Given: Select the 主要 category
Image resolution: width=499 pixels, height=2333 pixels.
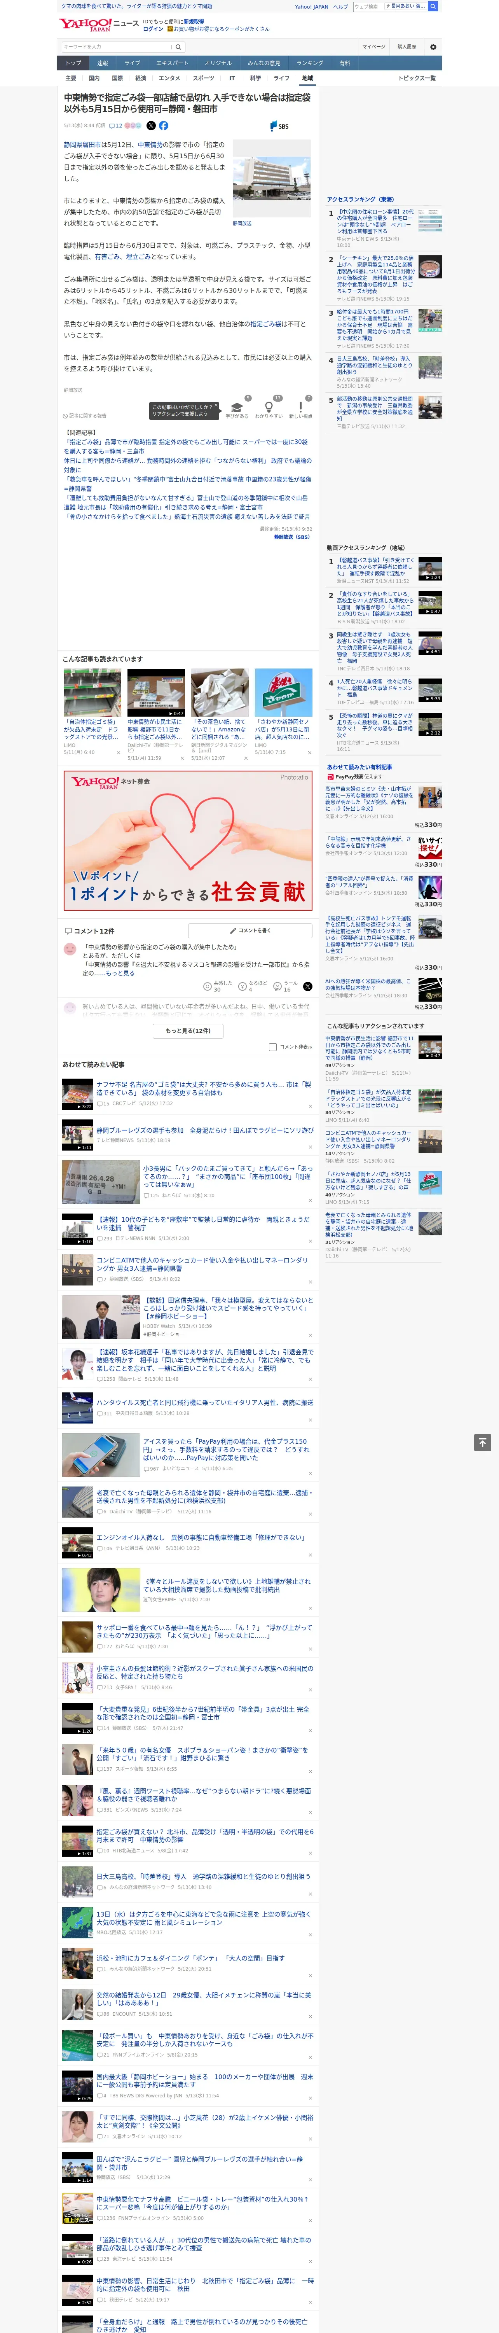Looking at the screenshot, I should tap(71, 79).
